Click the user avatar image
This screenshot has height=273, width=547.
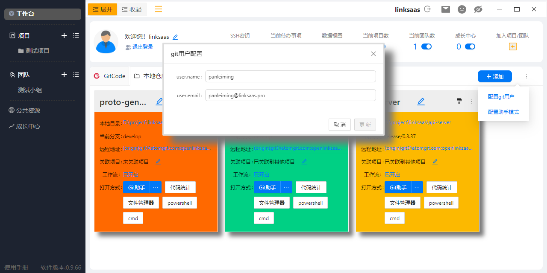(x=106, y=41)
